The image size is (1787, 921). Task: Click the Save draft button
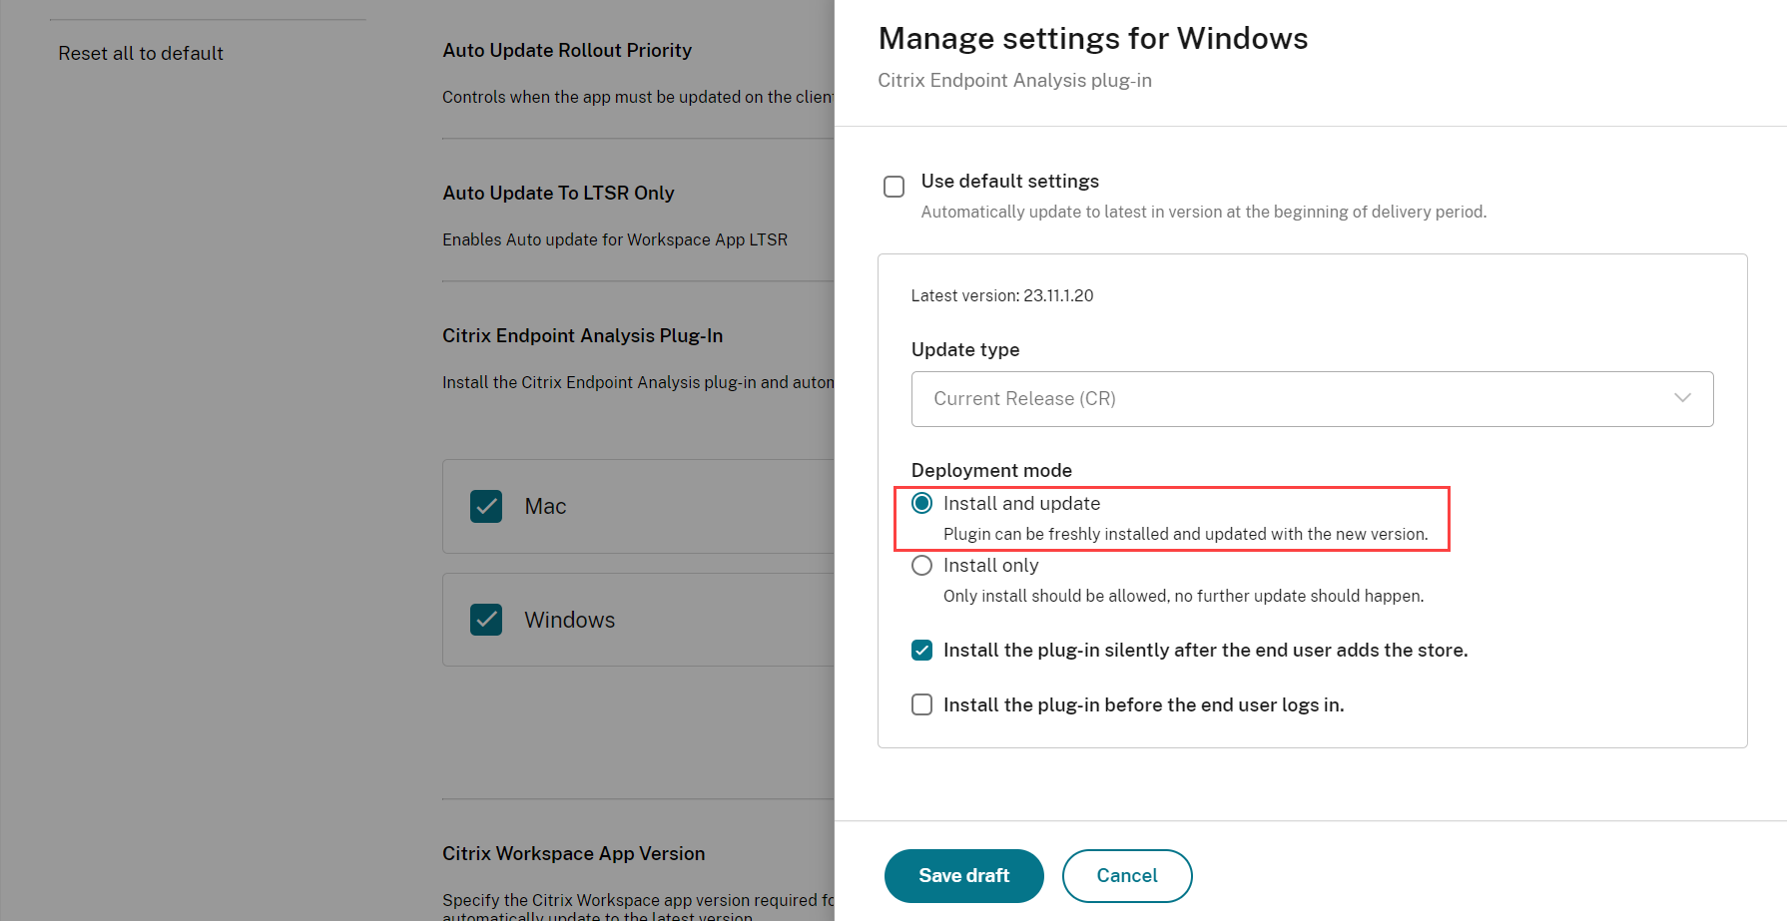(963, 875)
